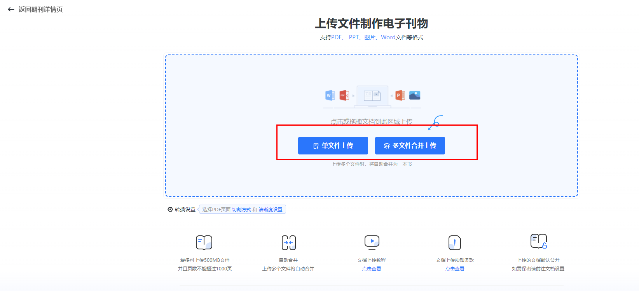Click the orange PowerPoint file icon
The height and width of the screenshot is (291, 639).
pyautogui.click(x=400, y=95)
